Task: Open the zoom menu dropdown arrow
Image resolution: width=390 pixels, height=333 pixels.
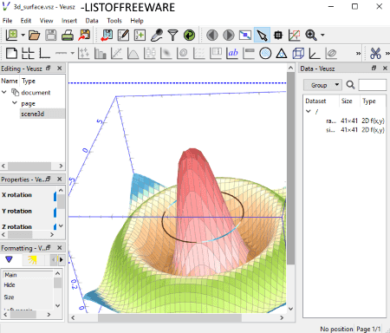Action: click(x=322, y=36)
